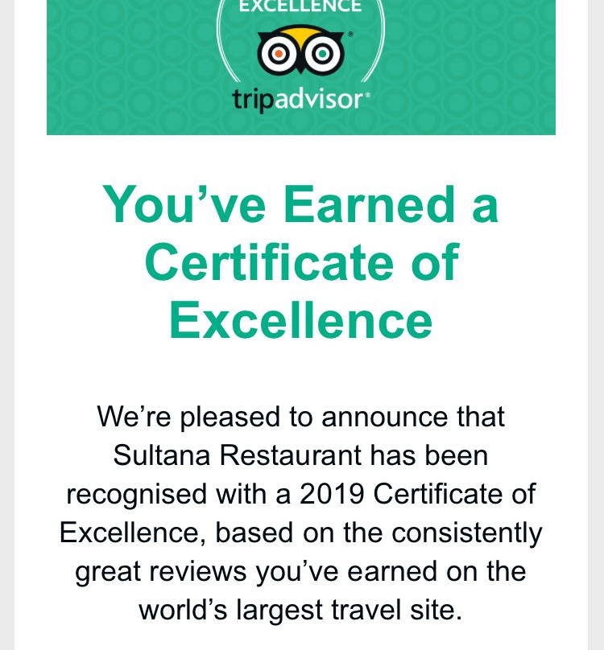Click the grey right page margin

[x=596, y=325]
